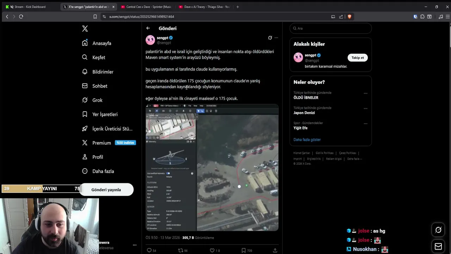Open account options next to eleweraa
This screenshot has width=451, height=254.
134,245
